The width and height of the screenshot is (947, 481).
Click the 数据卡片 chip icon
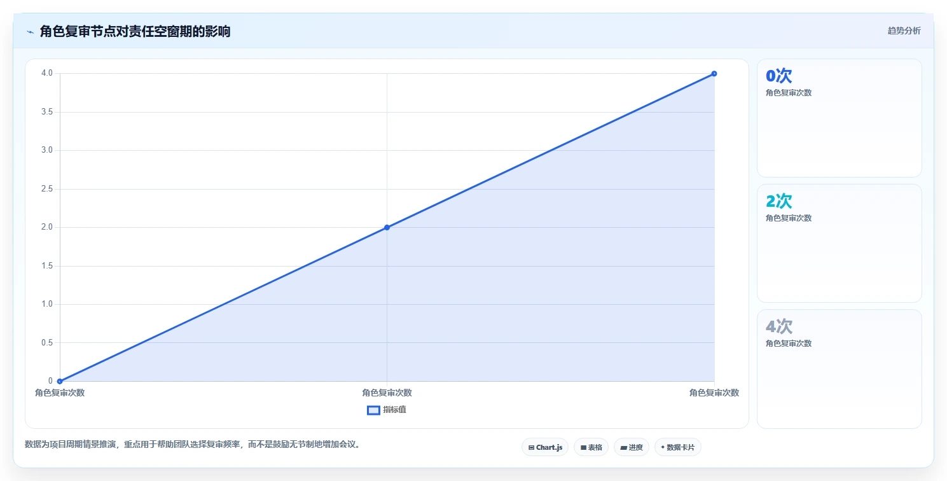point(663,447)
